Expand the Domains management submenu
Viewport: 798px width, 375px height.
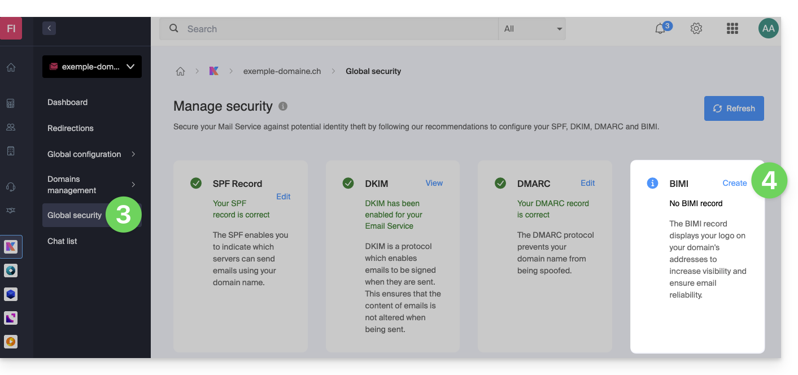[x=133, y=185]
